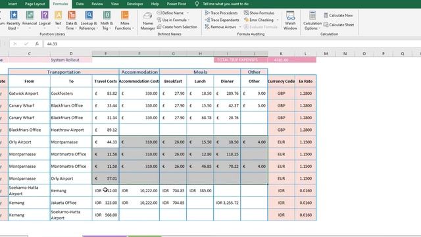Click Create from Selection
This screenshot has height=237, width=421.
(177, 27)
